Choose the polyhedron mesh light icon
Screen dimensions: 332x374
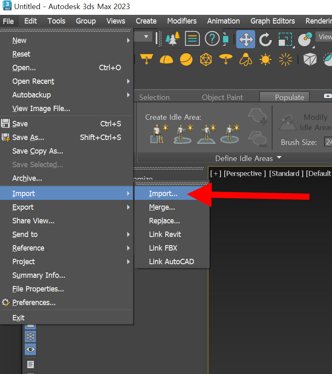point(206,59)
